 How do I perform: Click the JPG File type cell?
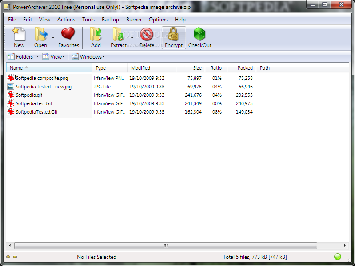[x=102, y=87]
